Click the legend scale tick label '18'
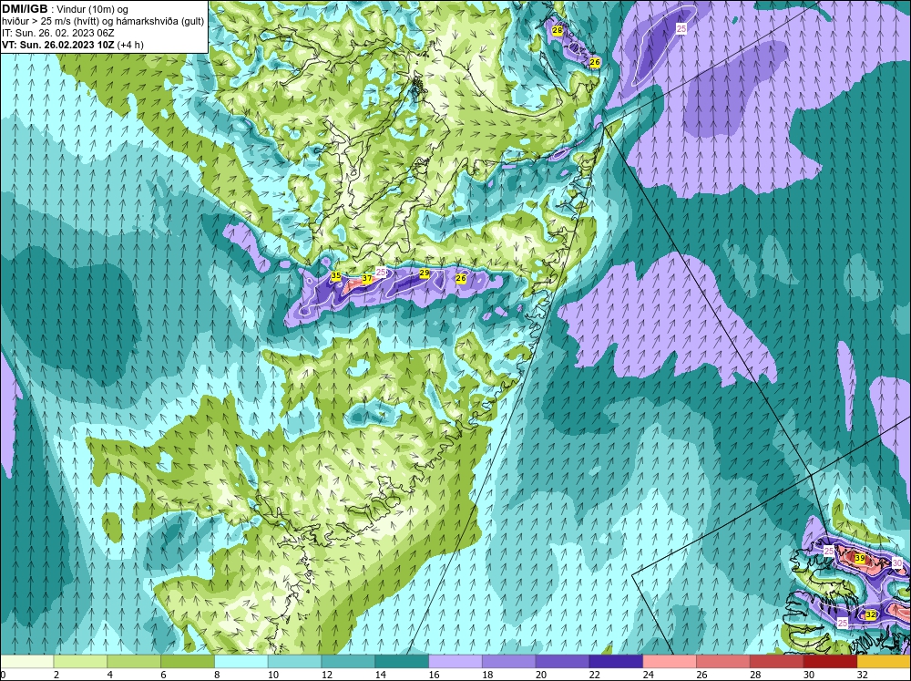Screen dimensions: 911x681 click(x=487, y=675)
